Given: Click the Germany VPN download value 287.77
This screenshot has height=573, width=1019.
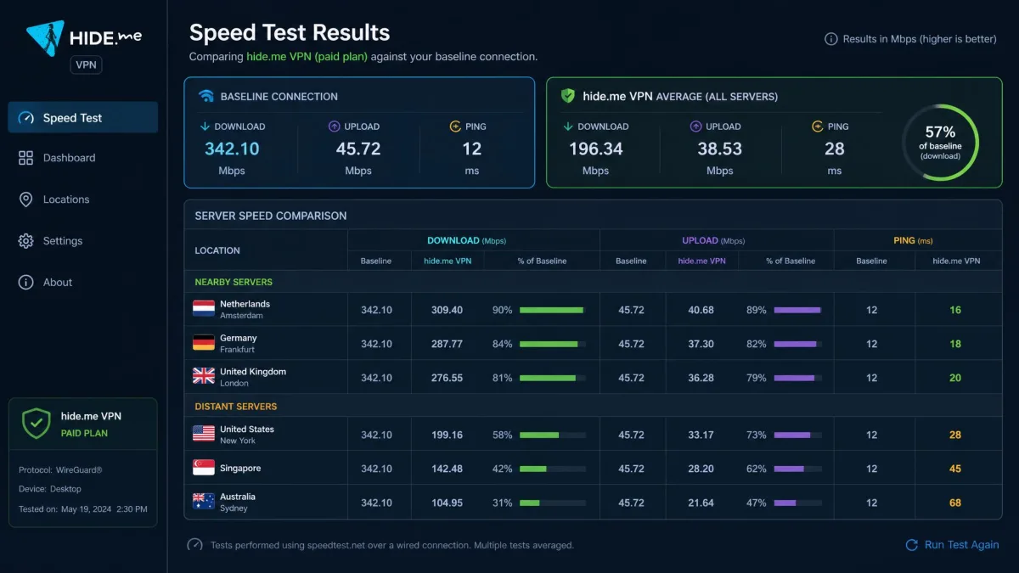Looking at the screenshot, I should tap(447, 344).
